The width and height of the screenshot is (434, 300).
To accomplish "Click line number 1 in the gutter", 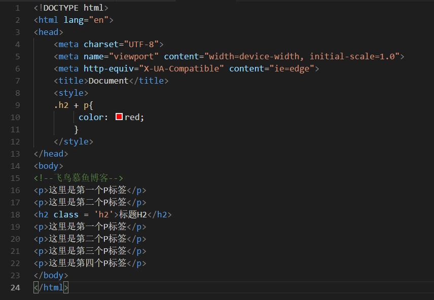I will (x=17, y=8).
